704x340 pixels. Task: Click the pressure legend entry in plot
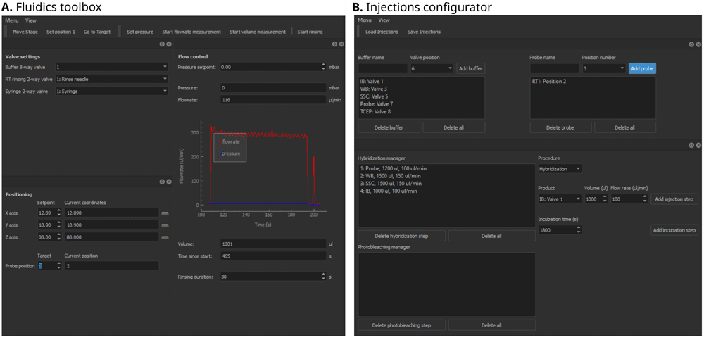(x=230, y=153)
